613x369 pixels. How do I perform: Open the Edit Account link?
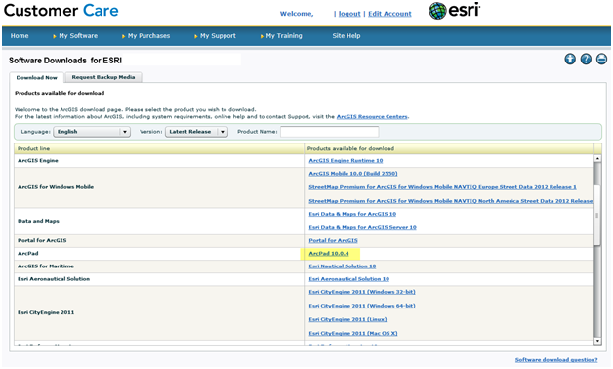[x=389, y=14]
